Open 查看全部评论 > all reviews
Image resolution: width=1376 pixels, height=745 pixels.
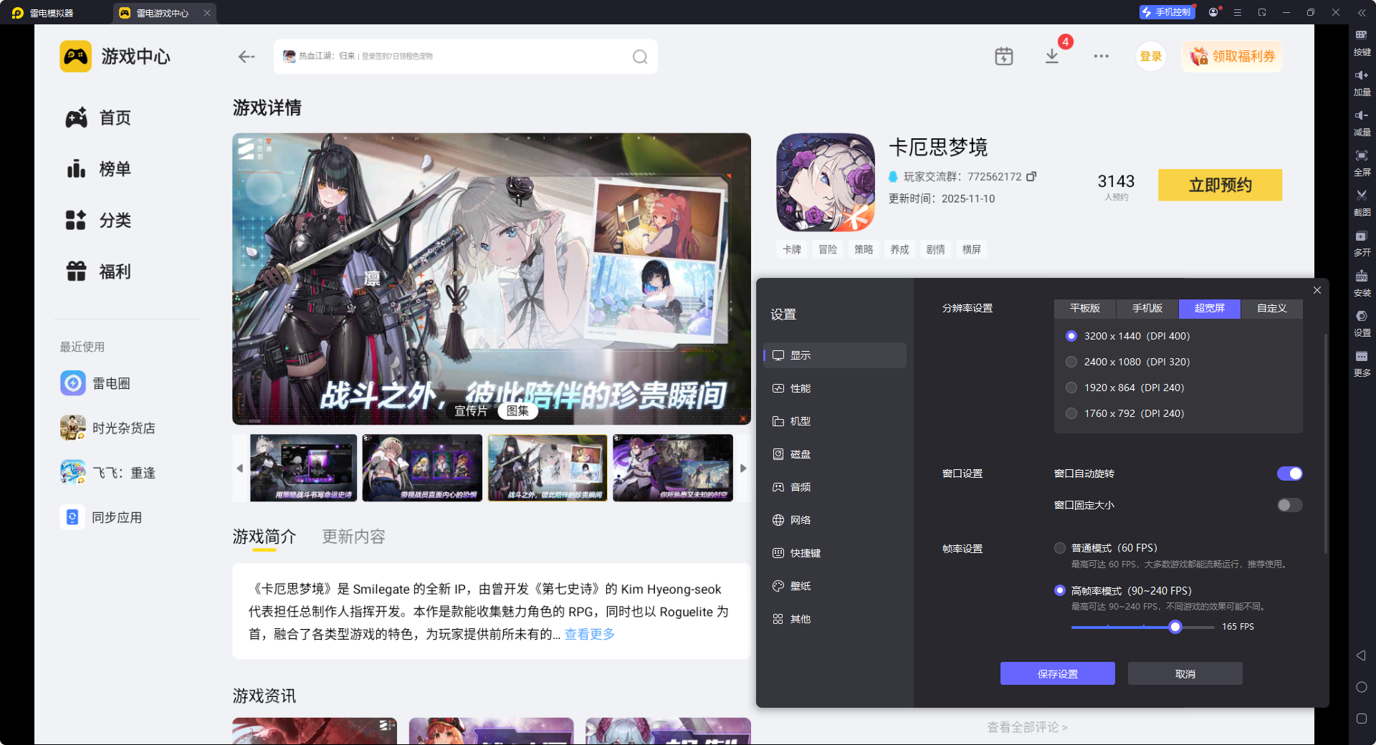click(x=1027, y=727)
